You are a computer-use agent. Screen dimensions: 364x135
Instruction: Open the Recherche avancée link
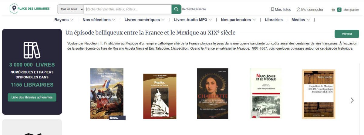pyautogui.click(x=194, y=9)
